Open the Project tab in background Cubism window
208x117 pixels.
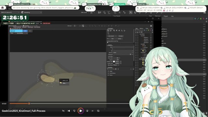point(166,16)
